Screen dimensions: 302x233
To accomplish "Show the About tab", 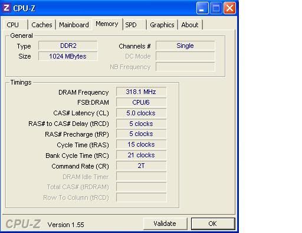I will [x=190, y=25].
